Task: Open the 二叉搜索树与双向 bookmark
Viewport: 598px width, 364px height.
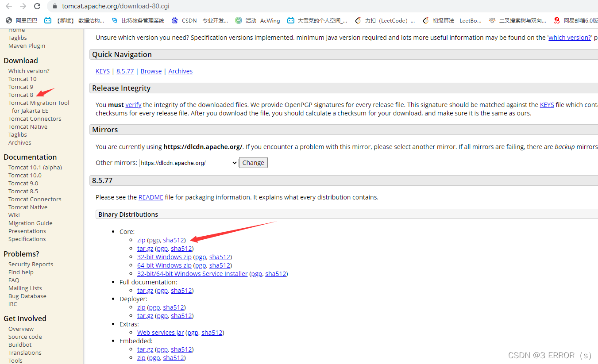Action: coord(518,20)
